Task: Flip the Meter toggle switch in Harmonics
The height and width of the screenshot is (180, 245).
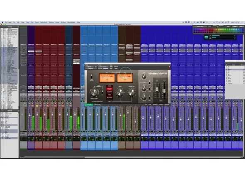Action: point(91,77)
